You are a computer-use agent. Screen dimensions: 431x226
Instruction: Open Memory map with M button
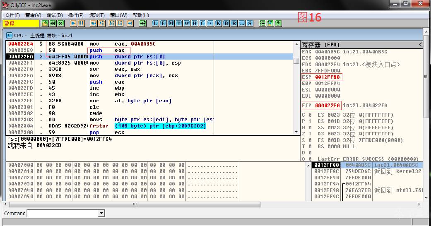(x=171, y=23)
